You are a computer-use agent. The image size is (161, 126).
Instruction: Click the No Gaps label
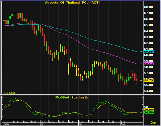pyautogui.click(x=9, y=93)
